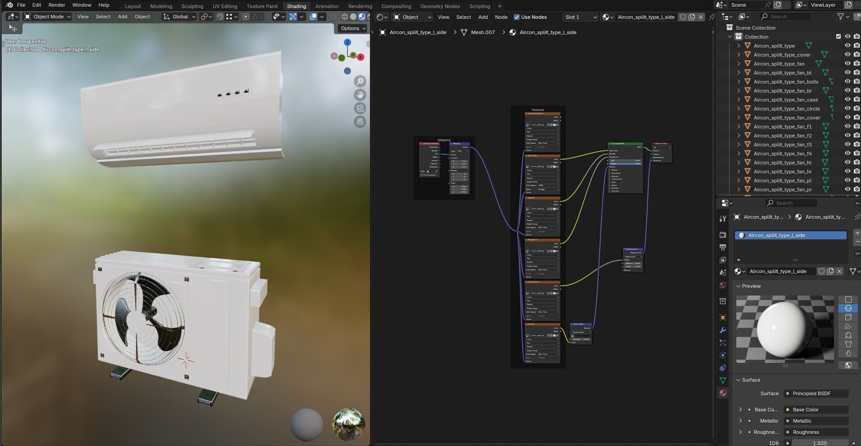This screenshot has width=861, height=446.
Task: Open the Material properties tab
Action: click(723, 393)
